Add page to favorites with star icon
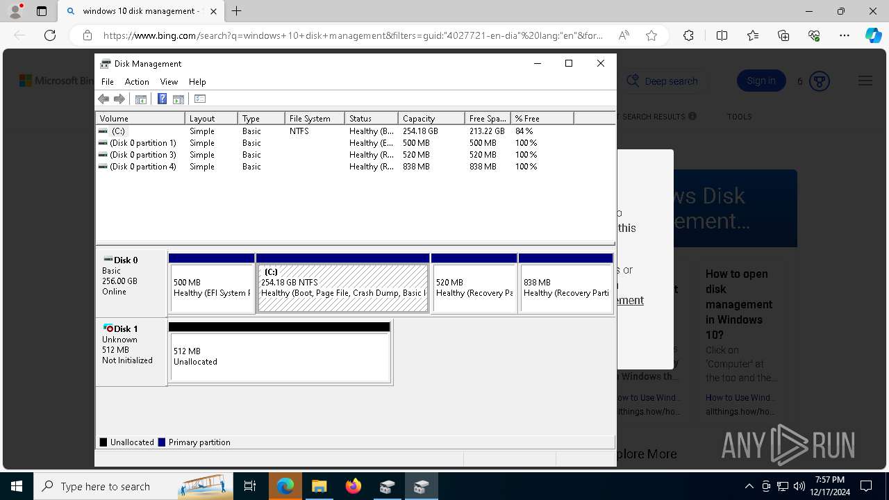889x500 pixels. pyautogui.click(x=651, y=35)
